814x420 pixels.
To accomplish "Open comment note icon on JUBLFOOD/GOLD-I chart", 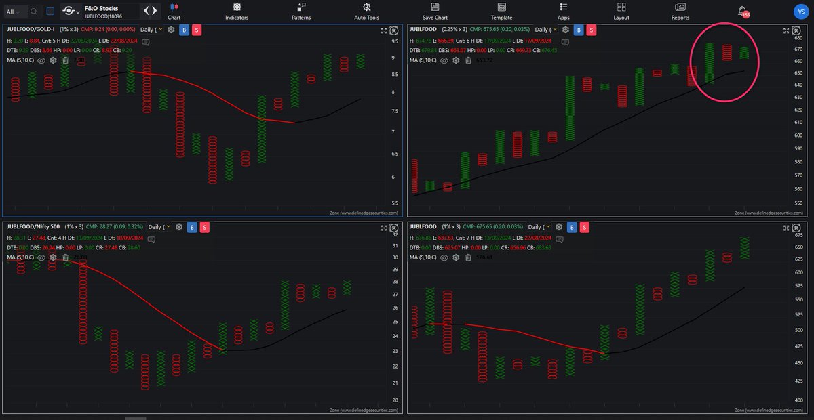I will tap(146, 43).
